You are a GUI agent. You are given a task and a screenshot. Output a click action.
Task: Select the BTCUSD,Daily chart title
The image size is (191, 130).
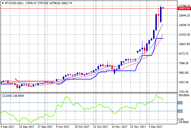click(x=14, y=3)
